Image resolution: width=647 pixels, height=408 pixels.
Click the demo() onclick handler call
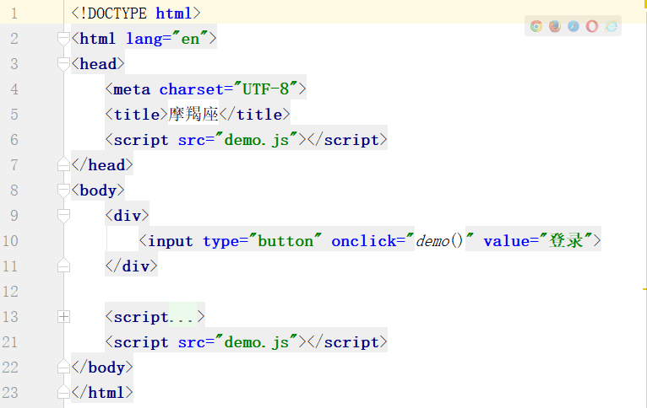tap(440, 241)
